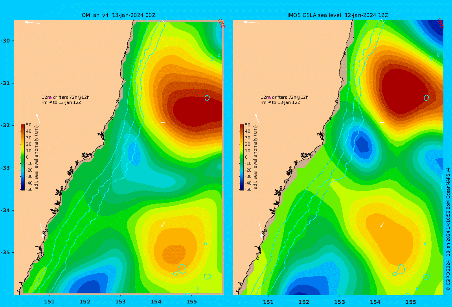452x307 pixels.
Task: Click the 0 tick on the IMOS GSLA colorbar
Action: pos(246,157)
